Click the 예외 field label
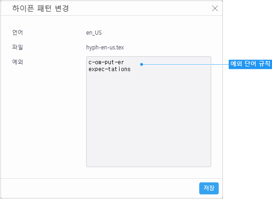272x199 pixels. (18, 62)
